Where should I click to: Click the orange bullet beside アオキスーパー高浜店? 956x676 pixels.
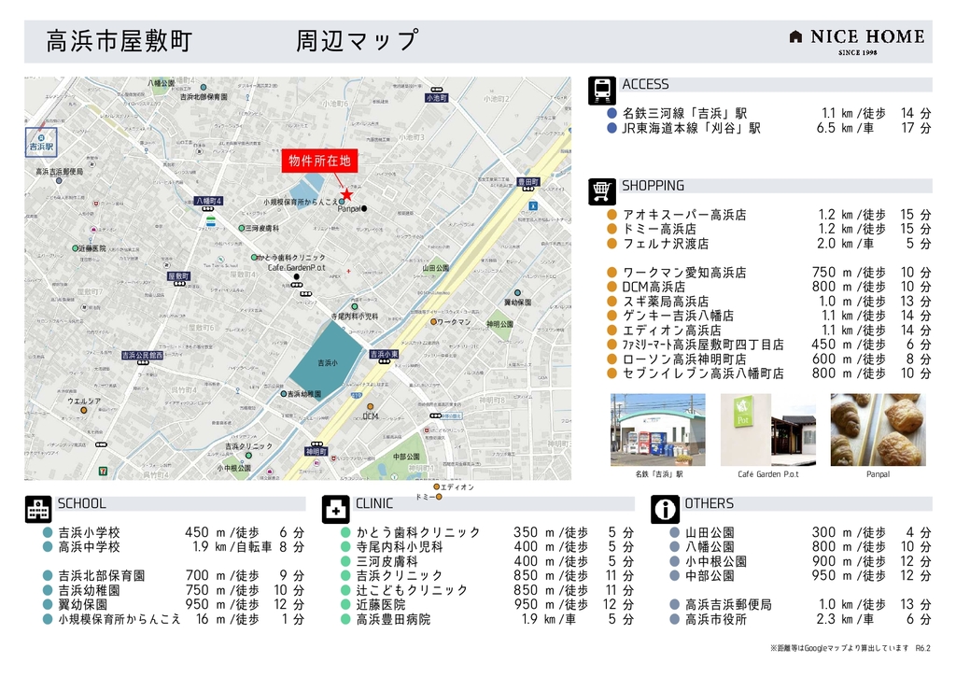(x=612, y=215)
